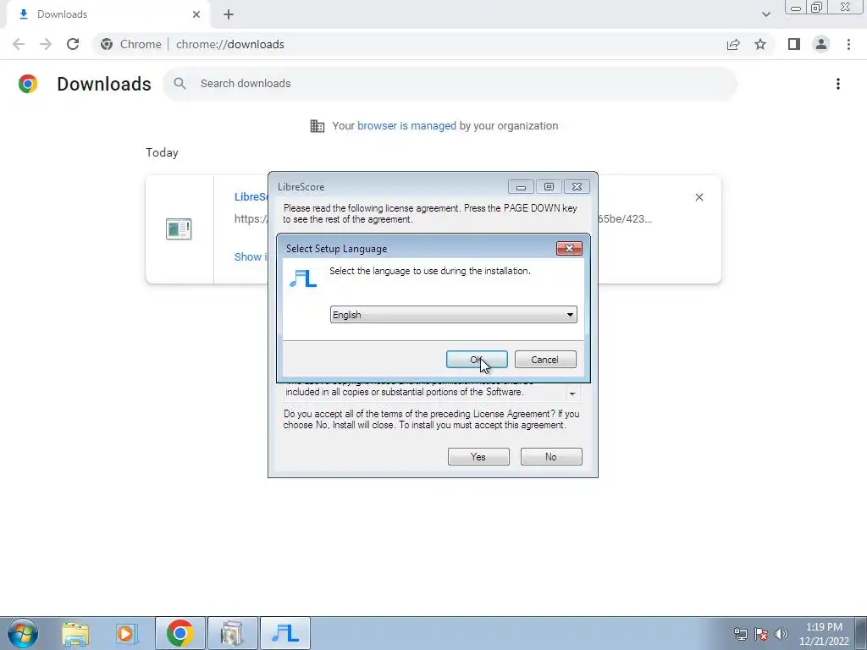This screenshot has width=867, height=650.
Task: Bookmark this tab with star icon
Action: [760, 44]
